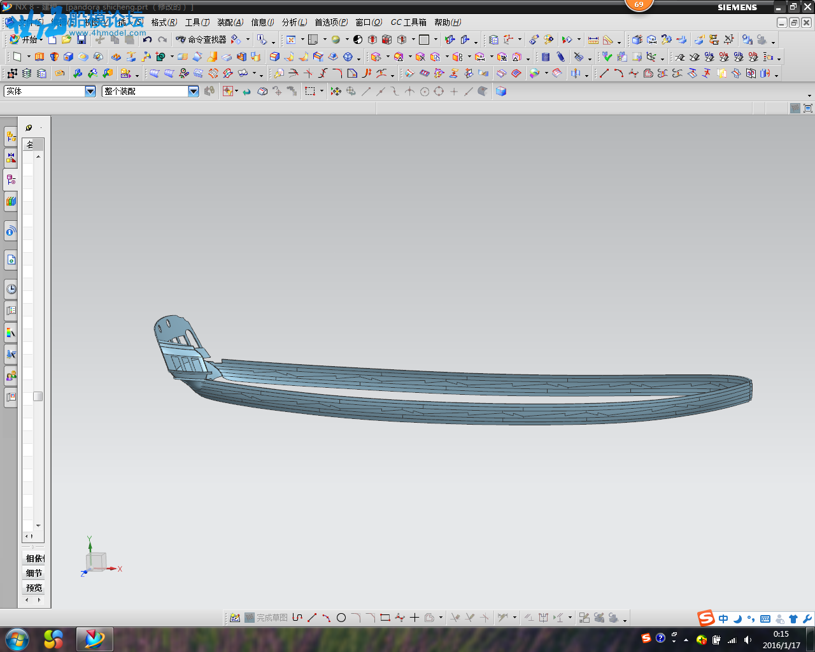The height and width of the screenshot is (652, 815).
Task: Open the 窗口(O) menu
Action: pos(369,22)
